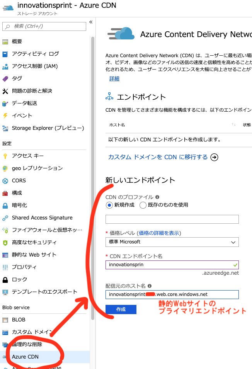252x369 pixels.
Task: Click the ロック padlock icon
Action: click(x=5, y=280)
